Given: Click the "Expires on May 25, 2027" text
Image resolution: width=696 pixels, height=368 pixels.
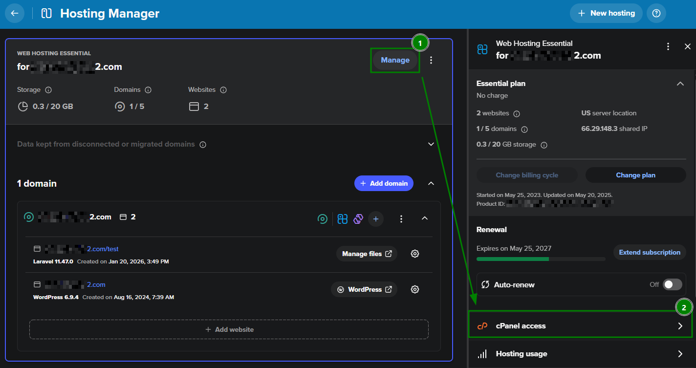Looking at the screenshot, I should click(514, 248).
